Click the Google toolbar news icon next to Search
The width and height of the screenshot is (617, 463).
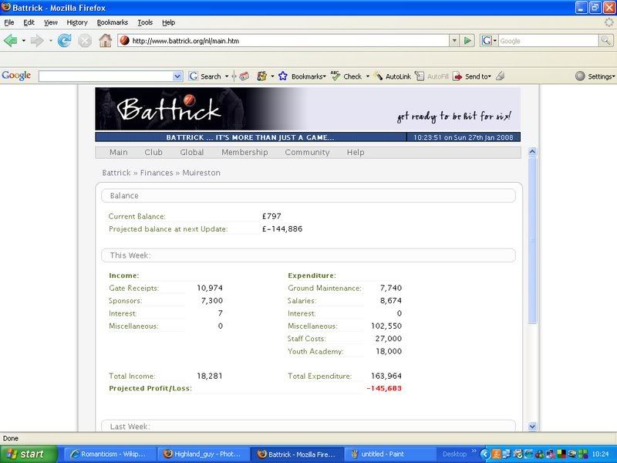[244, 76]
